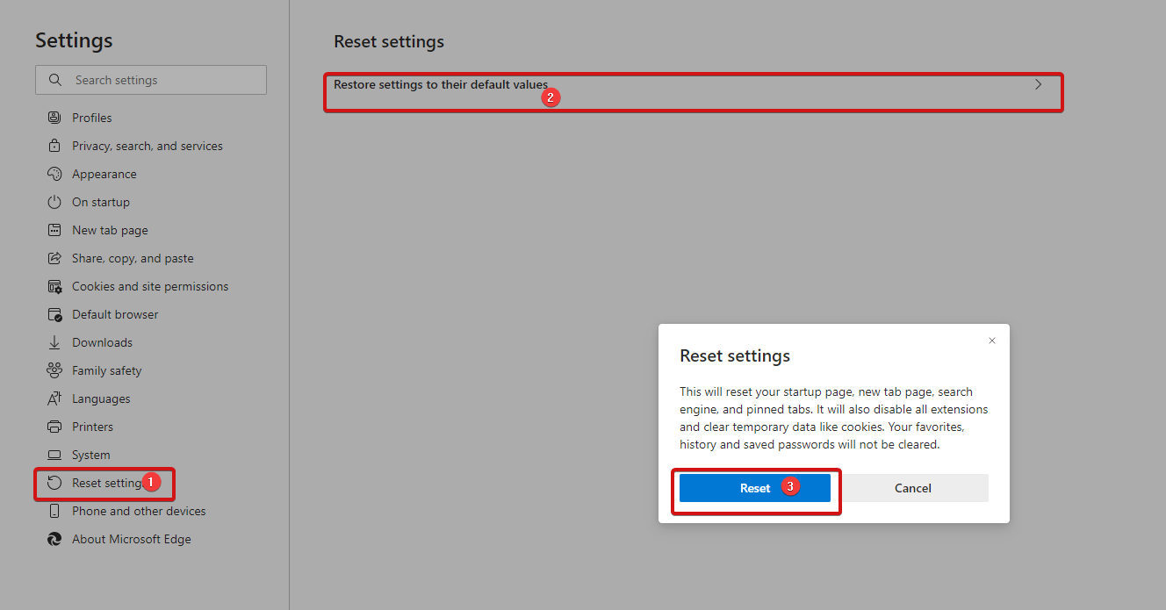
Task: Click the Cookies and site permissions icon
Action: pyautogui.click(x=54, y=285)
